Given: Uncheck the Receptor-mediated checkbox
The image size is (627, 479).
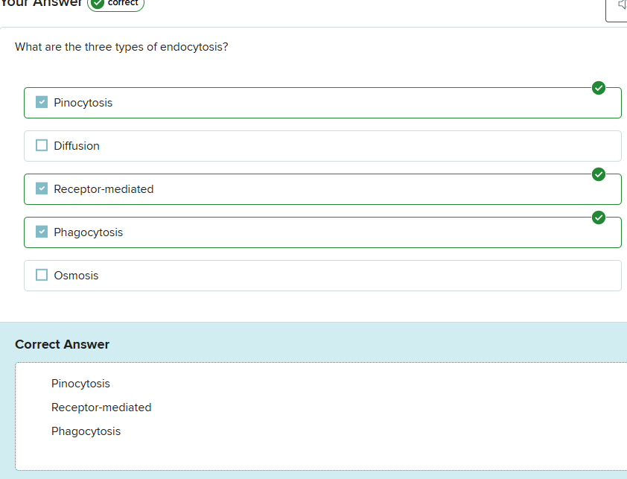Looking at the screenshot, I should coord(42,188).
